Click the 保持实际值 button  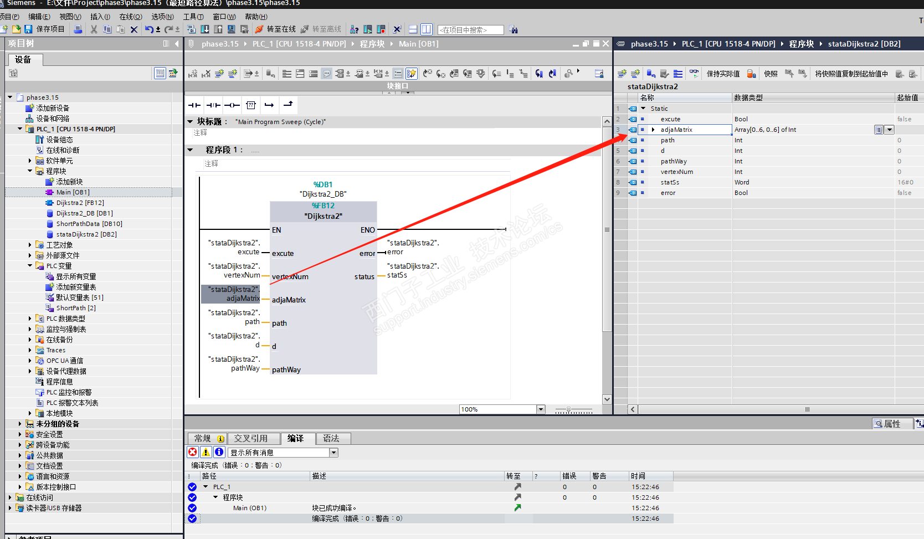(x=723, y=74)
